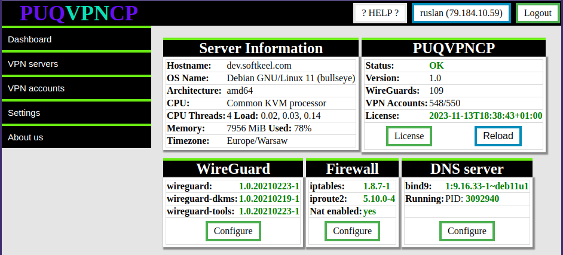Select load values 0.02, 0.03, 0.14
The width and height of the screenshot is (563, 255).
click(290, 116)
